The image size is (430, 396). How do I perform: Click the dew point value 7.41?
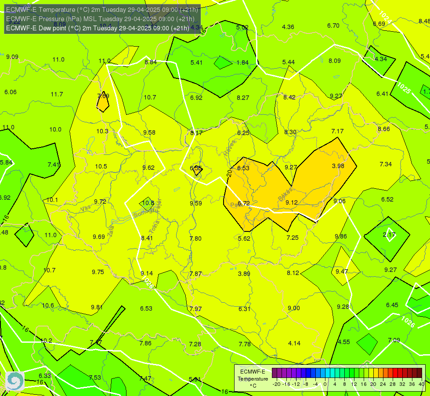[54, 165]
